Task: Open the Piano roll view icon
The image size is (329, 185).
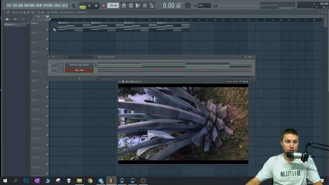Action: click(131, 6)
